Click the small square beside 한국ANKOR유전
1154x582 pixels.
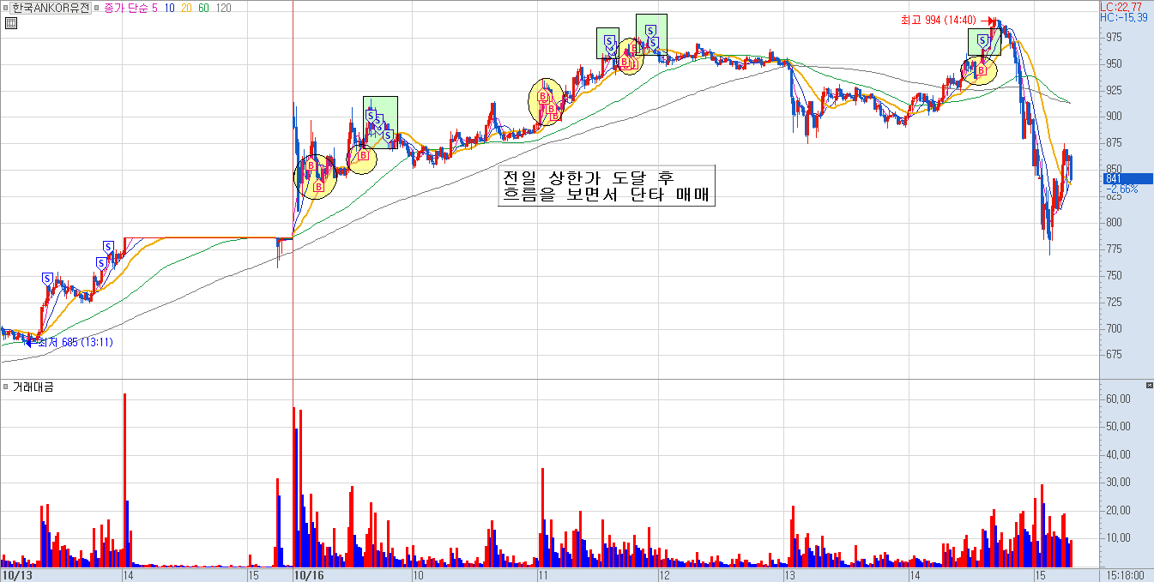point(5,7)
